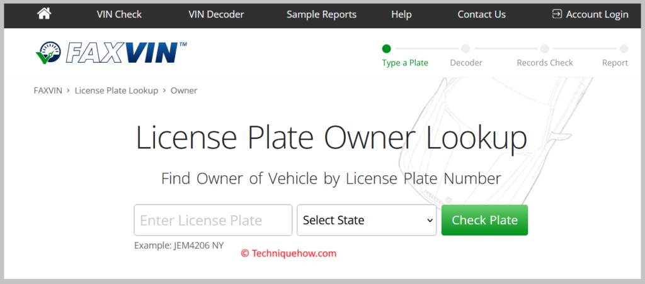Expand the Select State dropdown
The height and width of the screenshot is (284, 645).
[x=367, y=220]
